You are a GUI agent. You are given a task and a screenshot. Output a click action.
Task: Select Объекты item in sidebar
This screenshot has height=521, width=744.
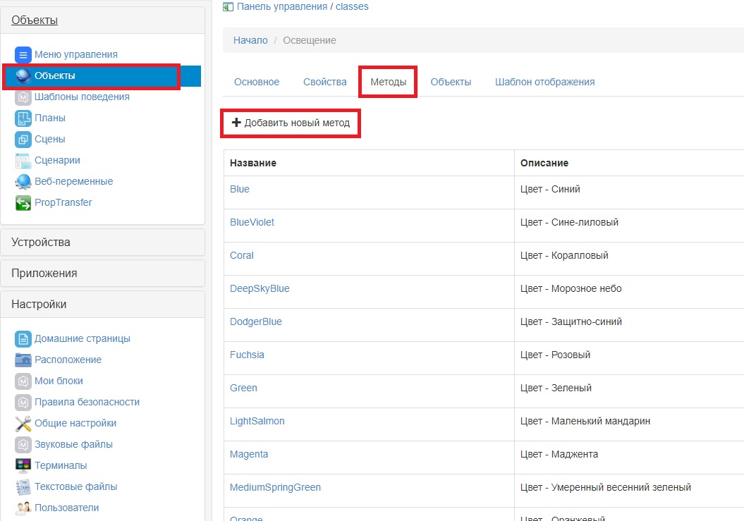[55, 75]
